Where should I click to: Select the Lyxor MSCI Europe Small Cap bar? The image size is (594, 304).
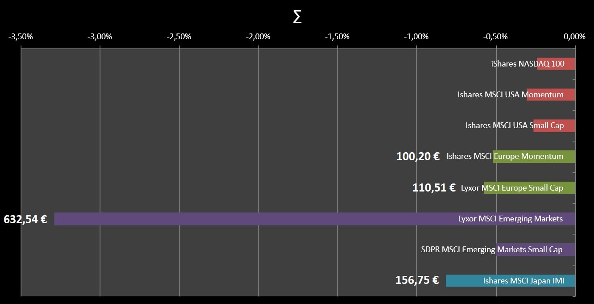(529, 188)
